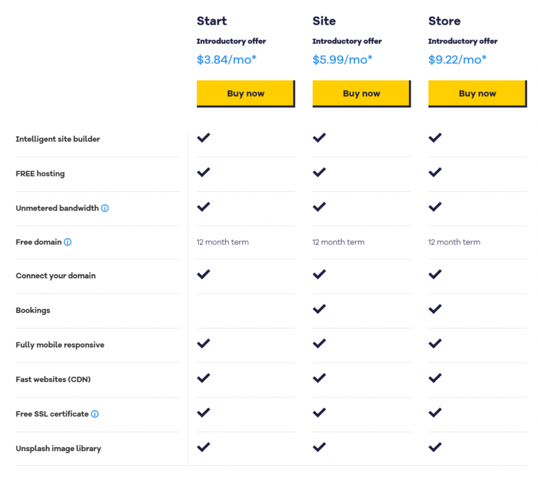Screen dimensions: 538x479
Task: Click Start plan checkmark for Intelligent site builder
Action: (203, 138)
